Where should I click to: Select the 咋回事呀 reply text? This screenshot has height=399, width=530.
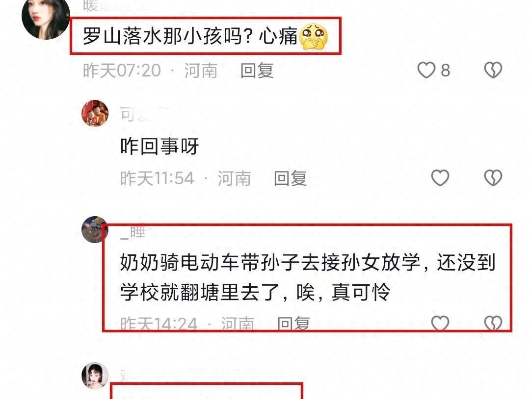point(159,146)
